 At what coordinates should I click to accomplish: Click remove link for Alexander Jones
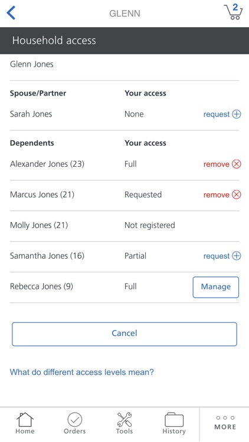click(216, 164)
